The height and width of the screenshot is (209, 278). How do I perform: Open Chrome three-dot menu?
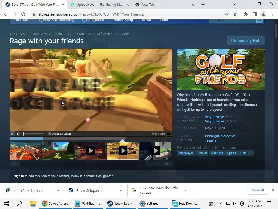[x=272, y=14]
